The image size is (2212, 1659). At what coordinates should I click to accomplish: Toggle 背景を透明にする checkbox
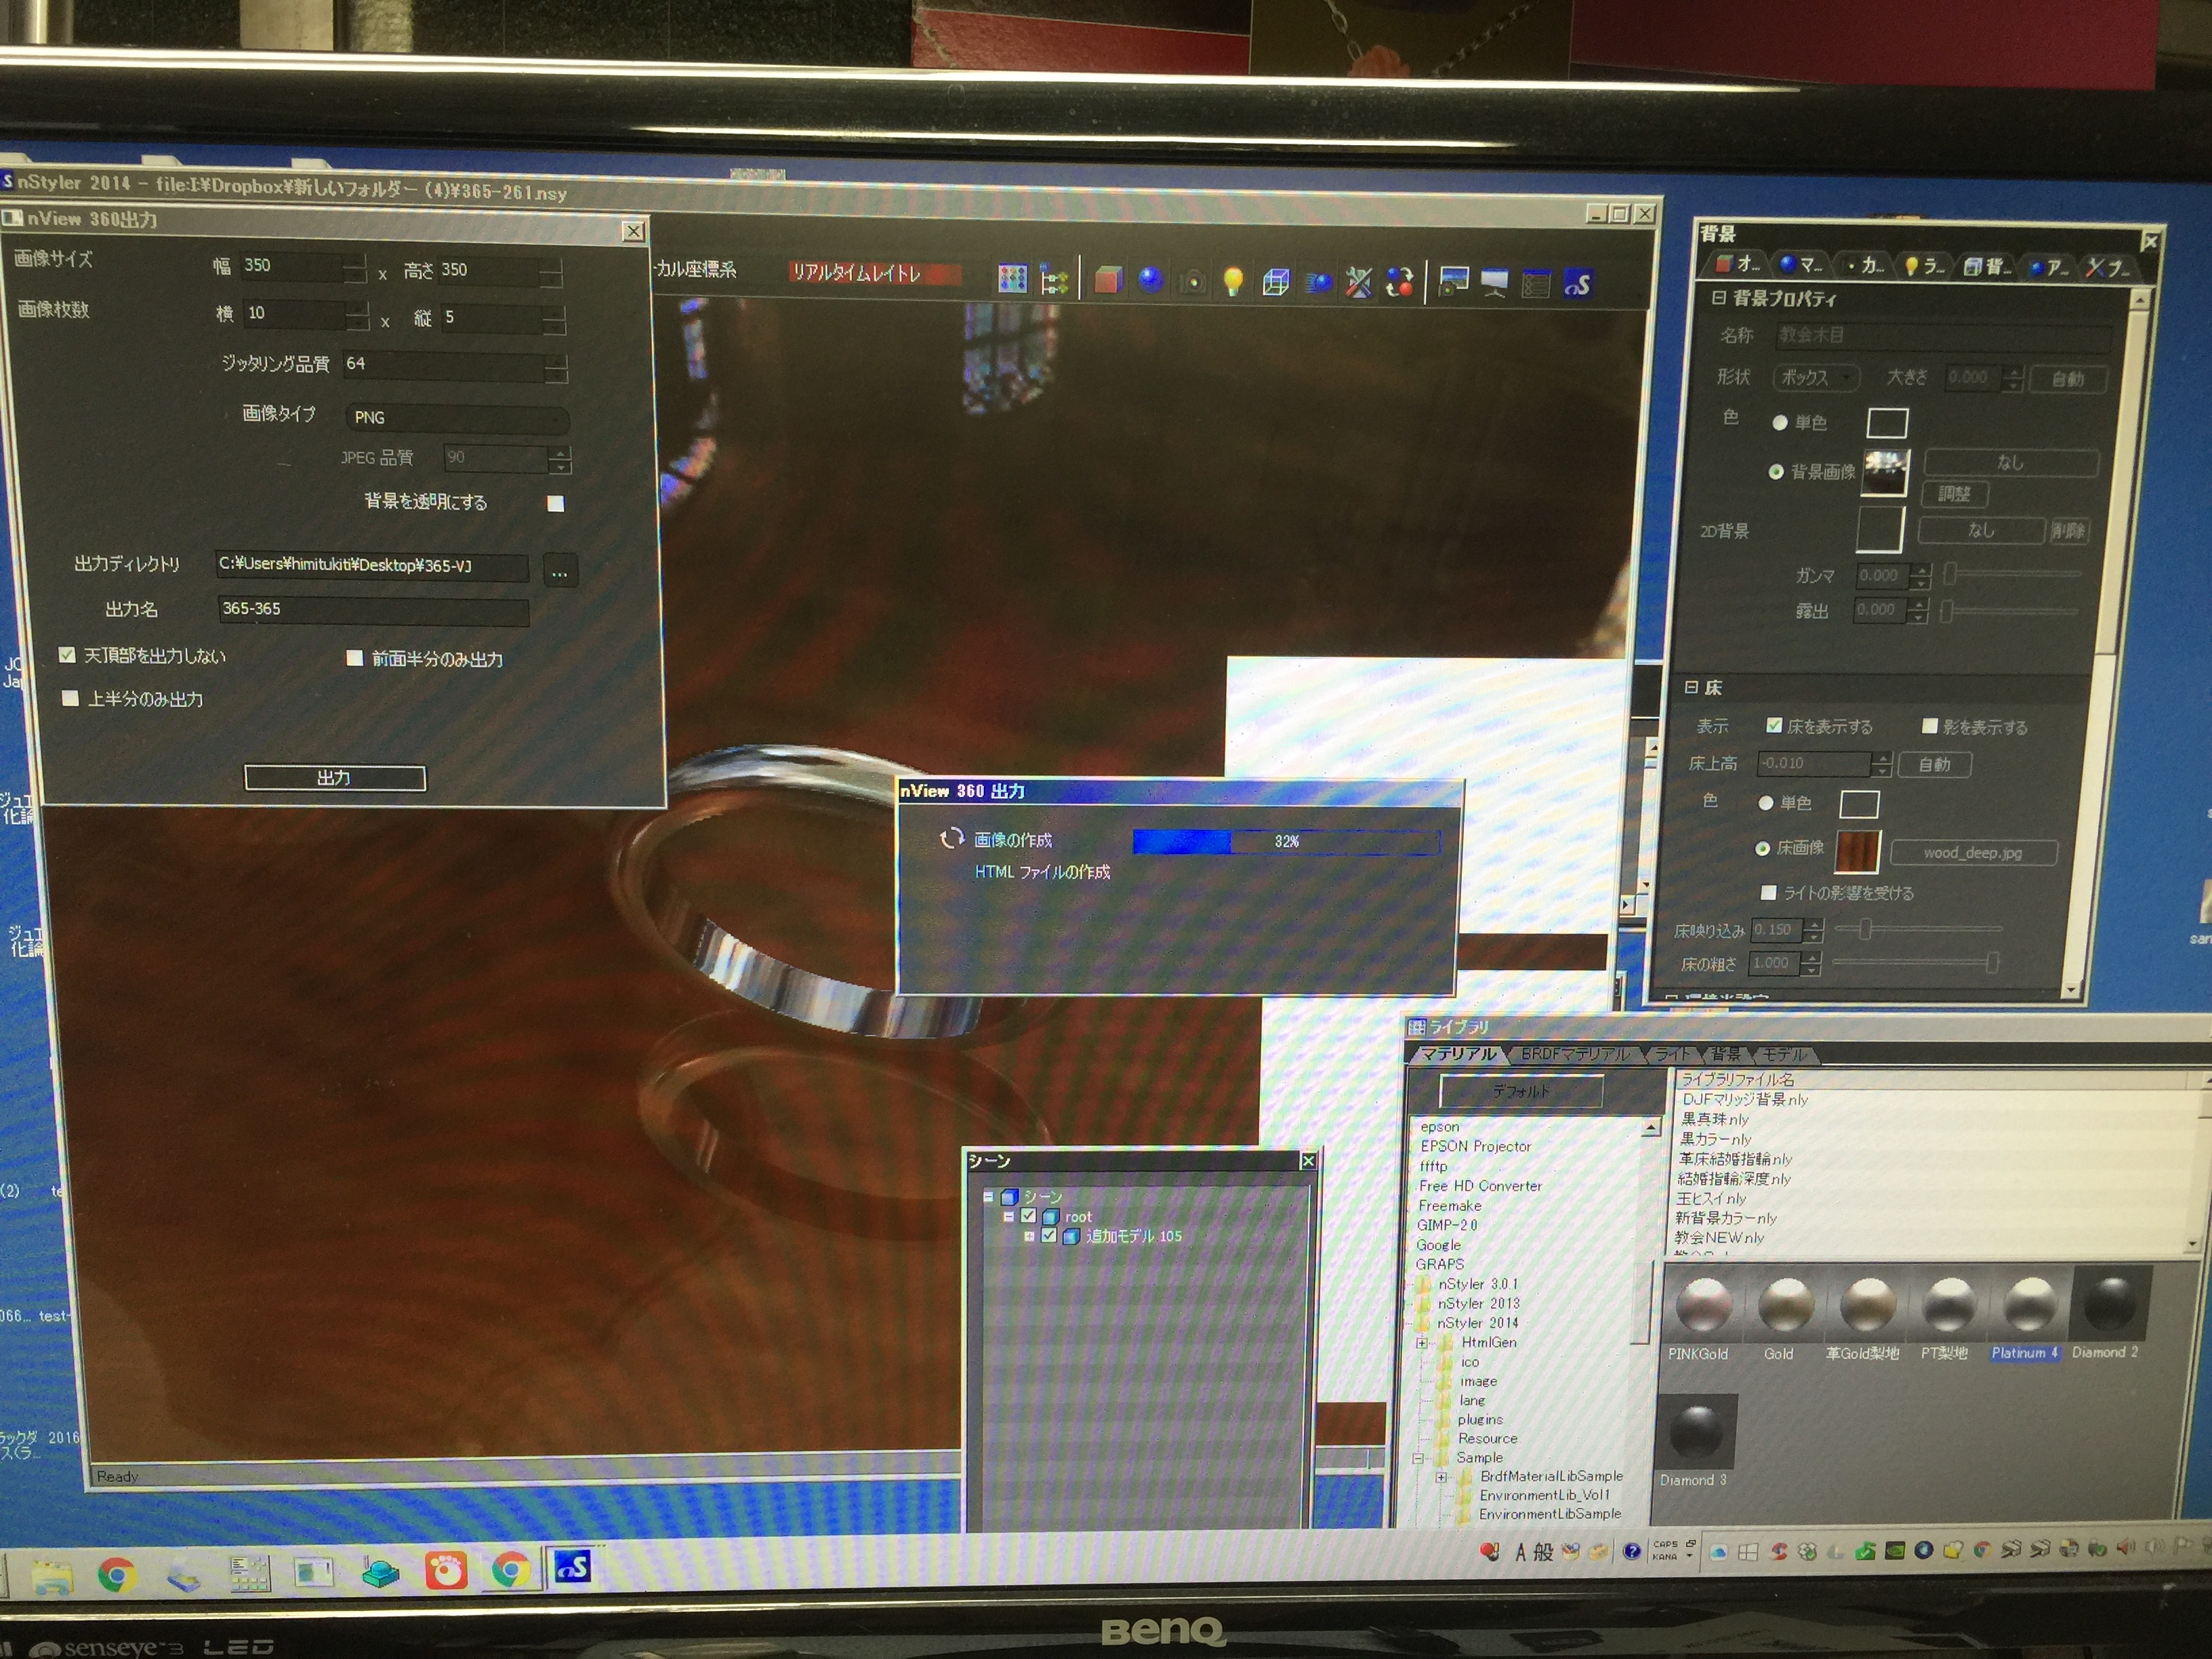coord(556,503)
